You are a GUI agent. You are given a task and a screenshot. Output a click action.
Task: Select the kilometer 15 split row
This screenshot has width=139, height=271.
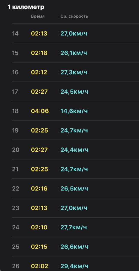tap(75, 53)
